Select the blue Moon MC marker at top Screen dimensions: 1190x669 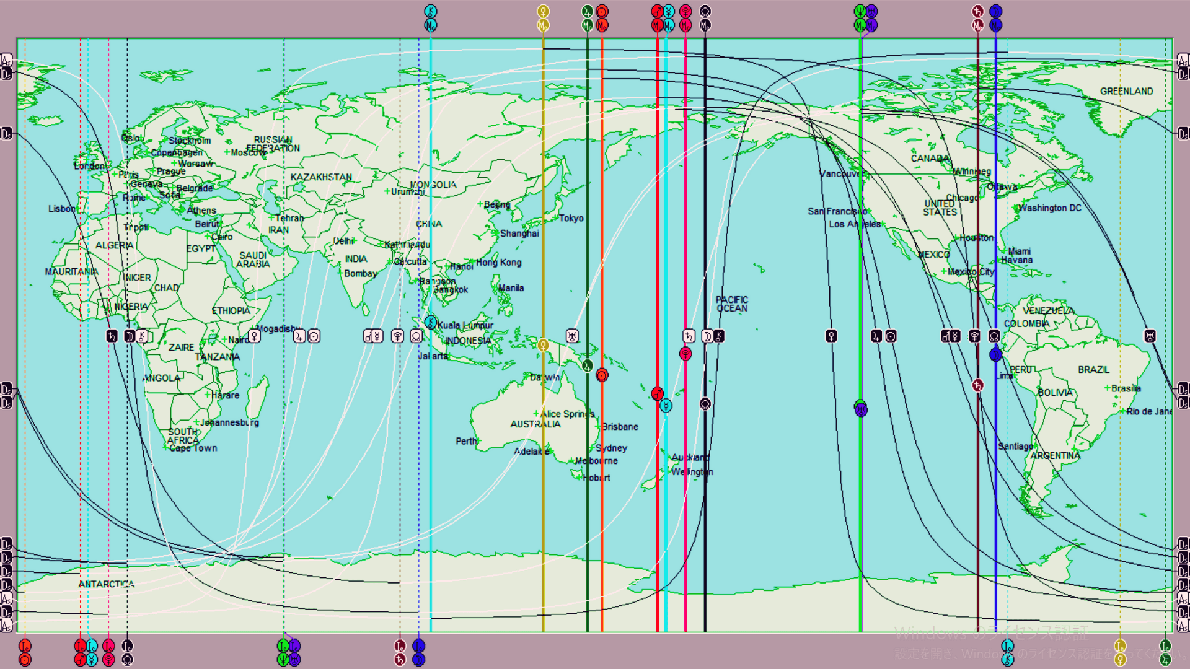point(996,18)
